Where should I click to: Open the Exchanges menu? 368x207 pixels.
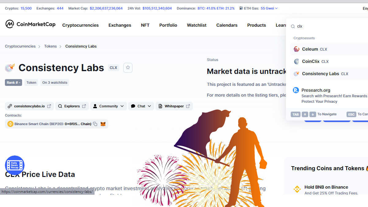tap(120, 25)
